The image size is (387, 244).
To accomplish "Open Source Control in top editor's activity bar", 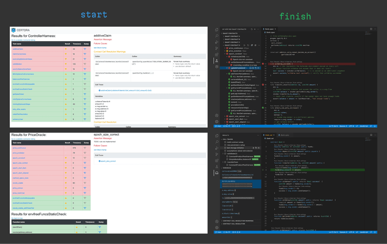I will 216,48.
